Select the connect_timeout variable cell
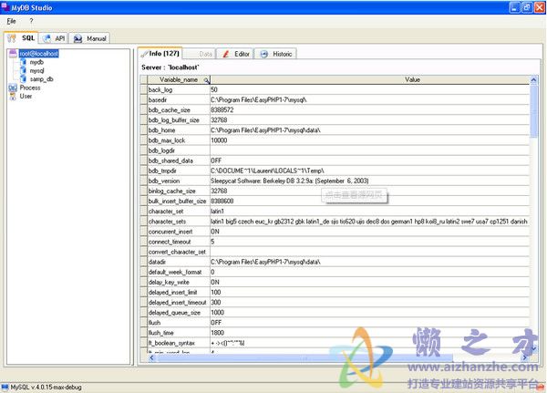 (x=179, y=242)
